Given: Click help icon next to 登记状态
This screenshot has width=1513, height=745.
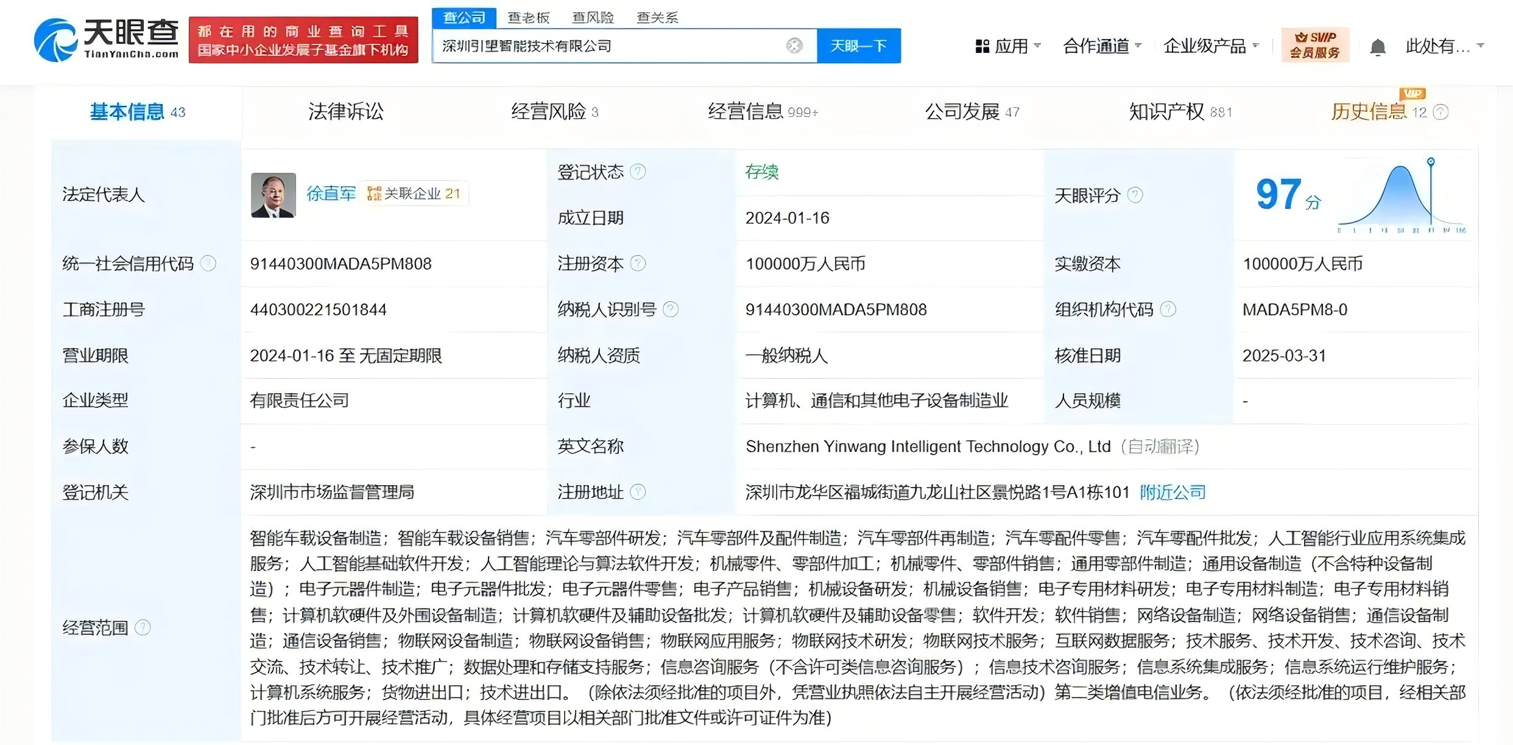Looking at the screenshot, I should [x=638, y=172].
